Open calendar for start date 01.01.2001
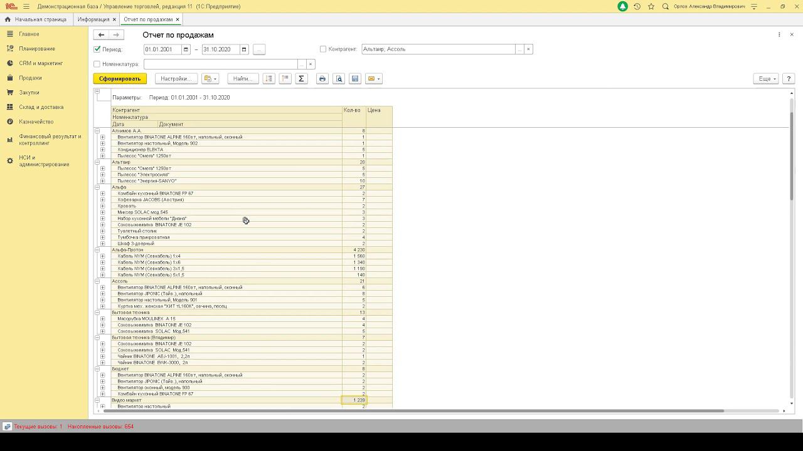Image resolution: width=803 pixels, height=451 pixels. (186, 49)
